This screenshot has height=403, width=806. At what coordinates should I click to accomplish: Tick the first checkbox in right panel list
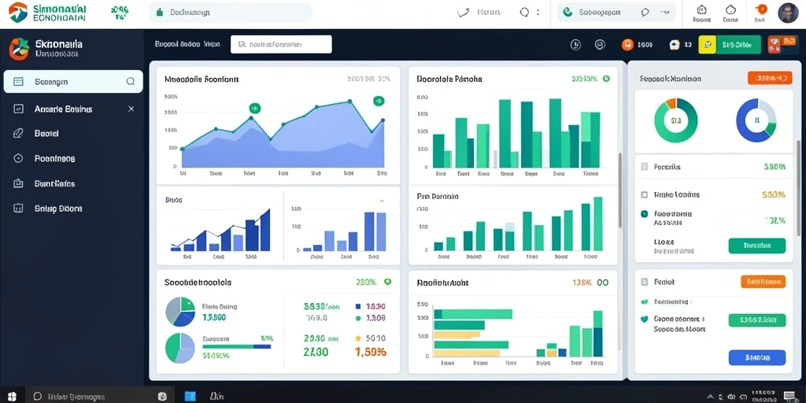coord(644,167)
